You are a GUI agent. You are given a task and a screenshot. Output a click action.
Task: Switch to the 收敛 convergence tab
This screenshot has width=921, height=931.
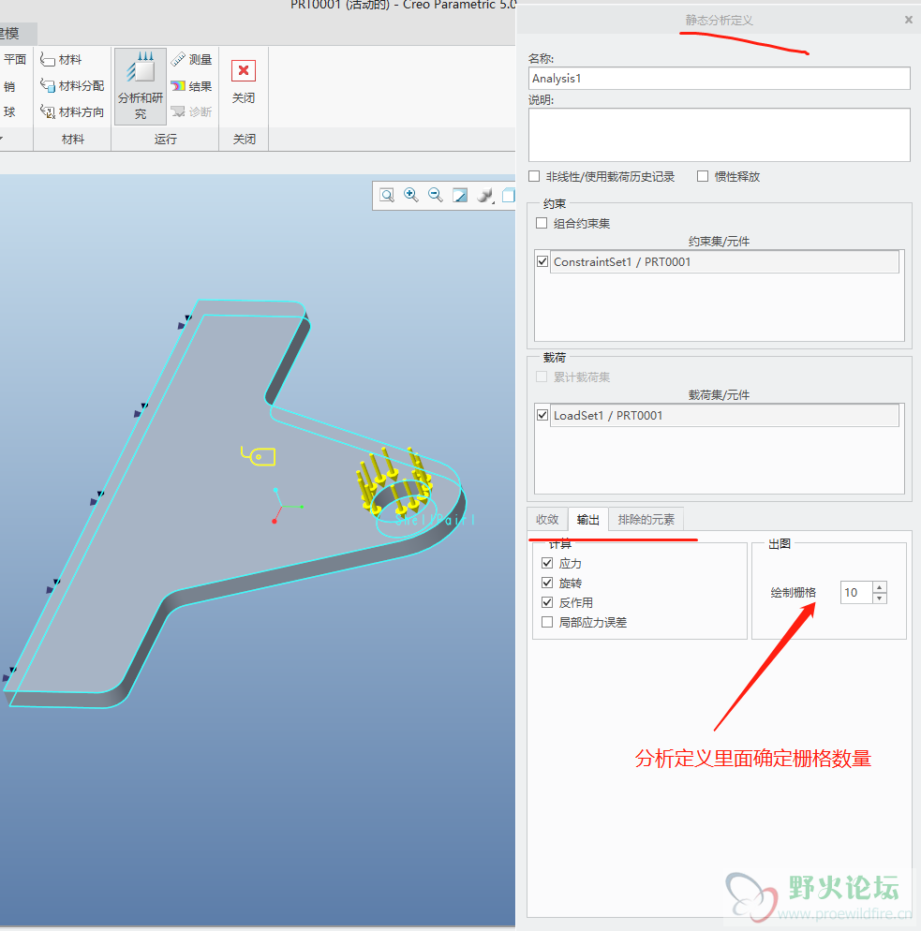click(547, 520)
